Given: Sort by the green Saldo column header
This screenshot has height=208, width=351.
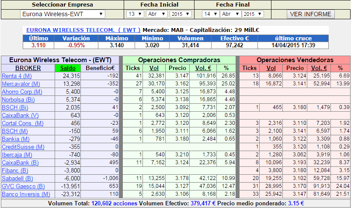Looking at the screenshot, I should [68, 68].
